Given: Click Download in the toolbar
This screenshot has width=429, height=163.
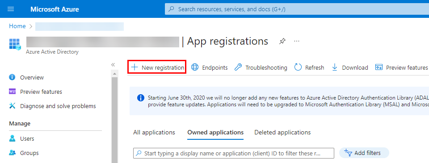Looking at the screenshot, I should (x=349, y=67).
